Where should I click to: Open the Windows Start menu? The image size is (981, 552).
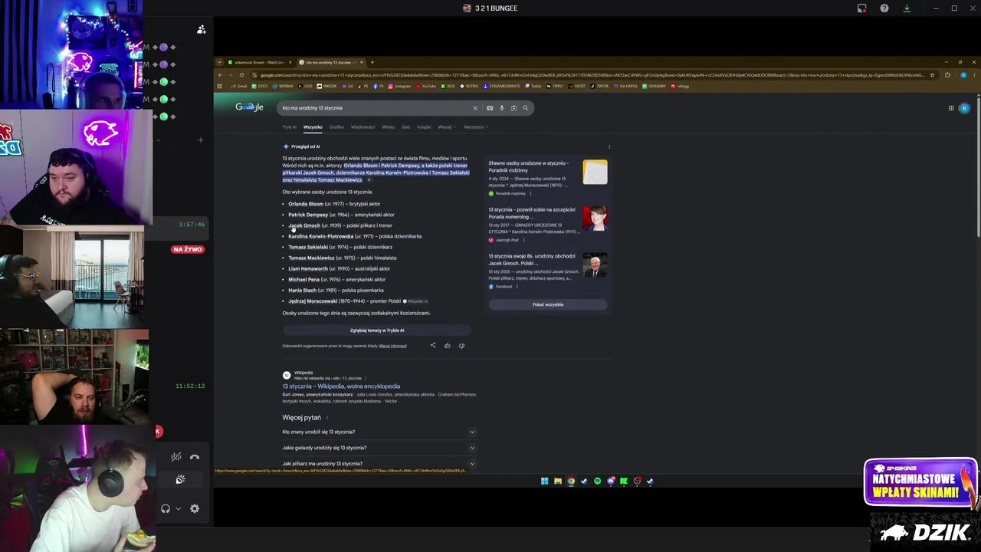click(x=545, y=481)
